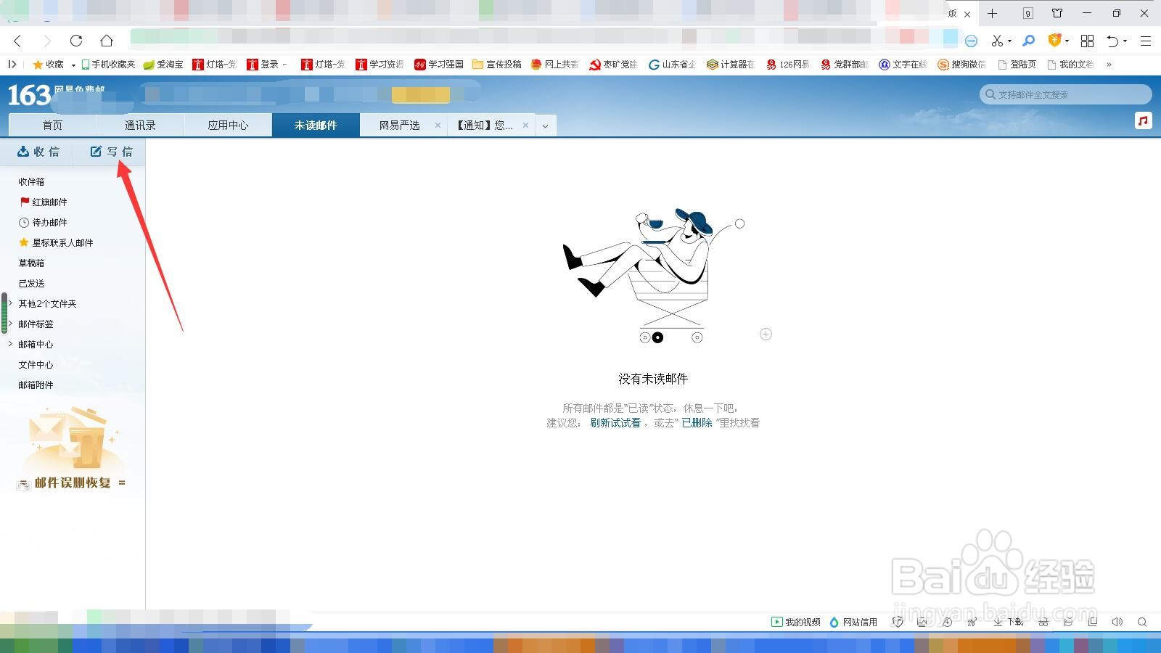Toggle the mailbox music note icon
This screenshot has width=1161, height=653.
[1143, 121]
